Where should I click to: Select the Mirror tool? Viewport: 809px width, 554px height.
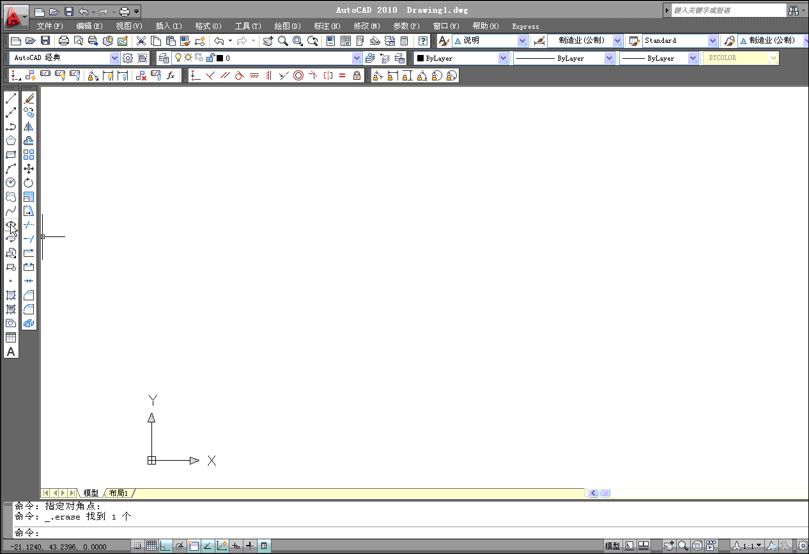pos(29,127)
